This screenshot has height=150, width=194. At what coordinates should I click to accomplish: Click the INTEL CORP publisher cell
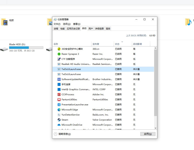coord(99,89)
